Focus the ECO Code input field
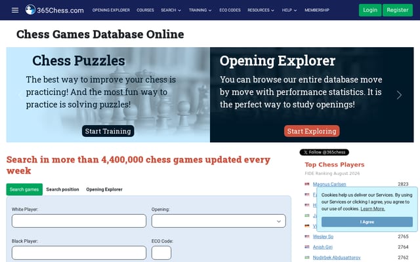 pyautogui.click(x=161, y=253)
